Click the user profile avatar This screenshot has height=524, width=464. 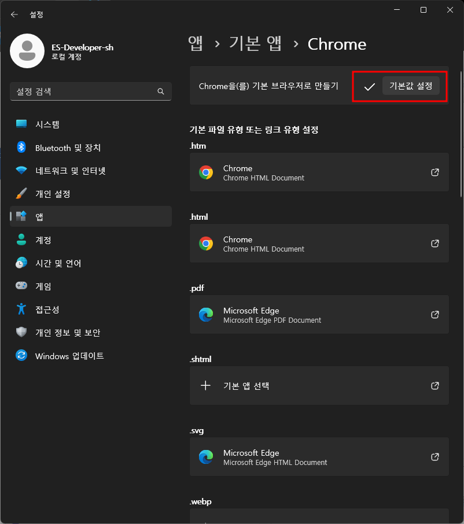[x=27, y=51]
